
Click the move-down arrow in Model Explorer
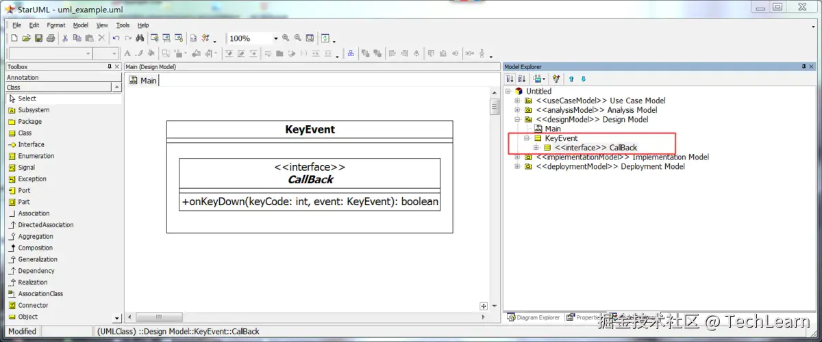pos(582,79)
